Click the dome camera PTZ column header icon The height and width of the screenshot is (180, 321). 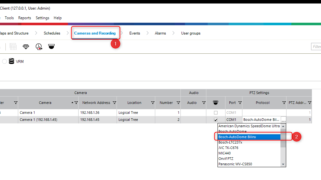[x=216, y=103]
